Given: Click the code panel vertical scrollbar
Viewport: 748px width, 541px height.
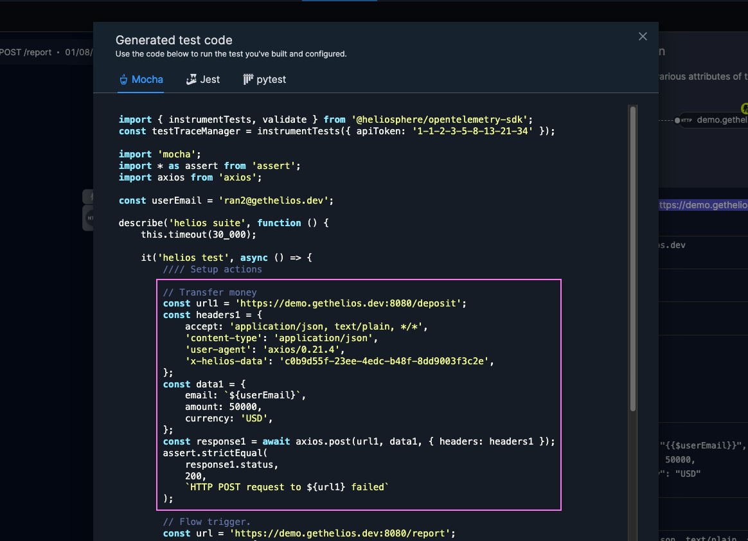Looking at the screenshot, I should pyautogui.click(x=633, y=258).
